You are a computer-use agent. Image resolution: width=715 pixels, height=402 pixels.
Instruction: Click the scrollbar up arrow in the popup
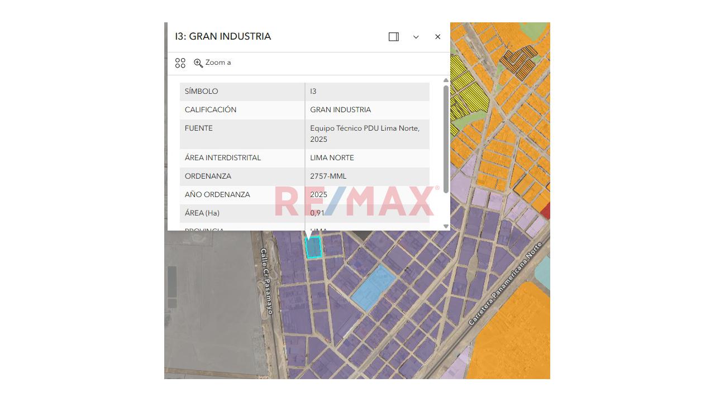click(446, 81)
